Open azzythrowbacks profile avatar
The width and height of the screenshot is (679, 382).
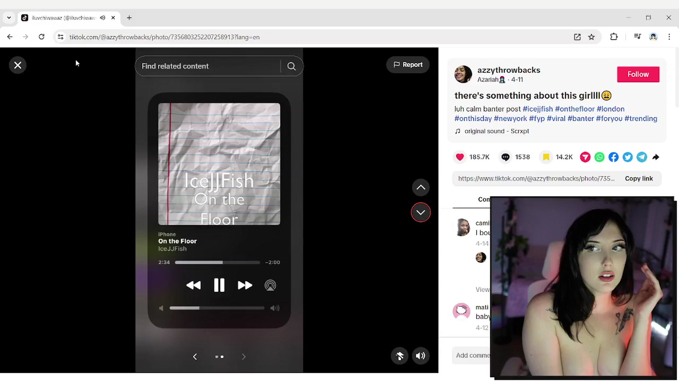[463, 74]
